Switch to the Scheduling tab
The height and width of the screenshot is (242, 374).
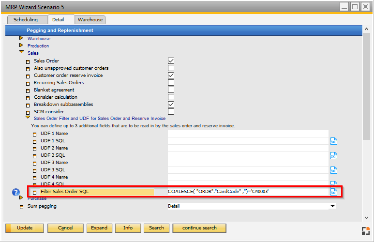26,20
